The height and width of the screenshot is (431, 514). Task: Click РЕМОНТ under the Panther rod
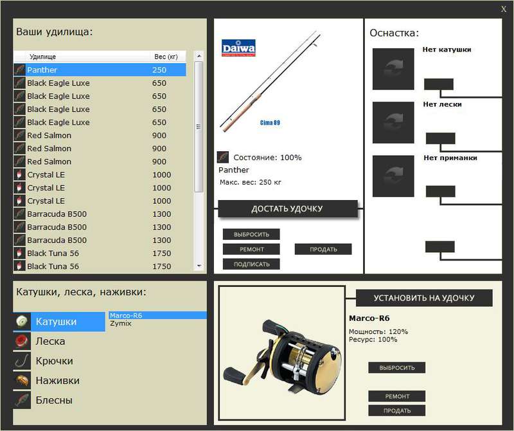coord(251,249)
